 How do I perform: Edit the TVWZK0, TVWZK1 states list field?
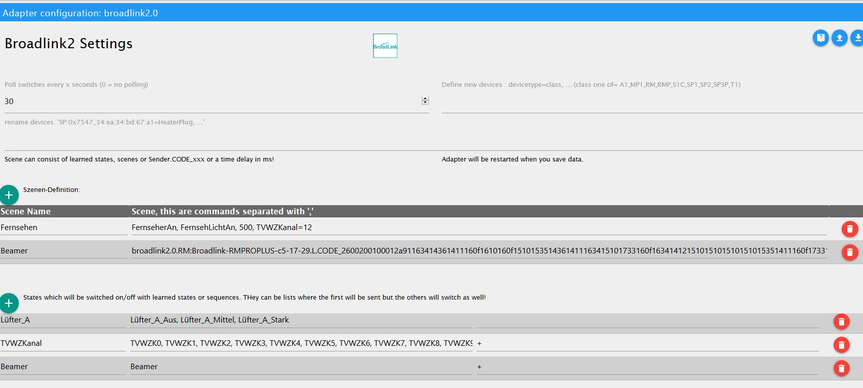[301, 343]
